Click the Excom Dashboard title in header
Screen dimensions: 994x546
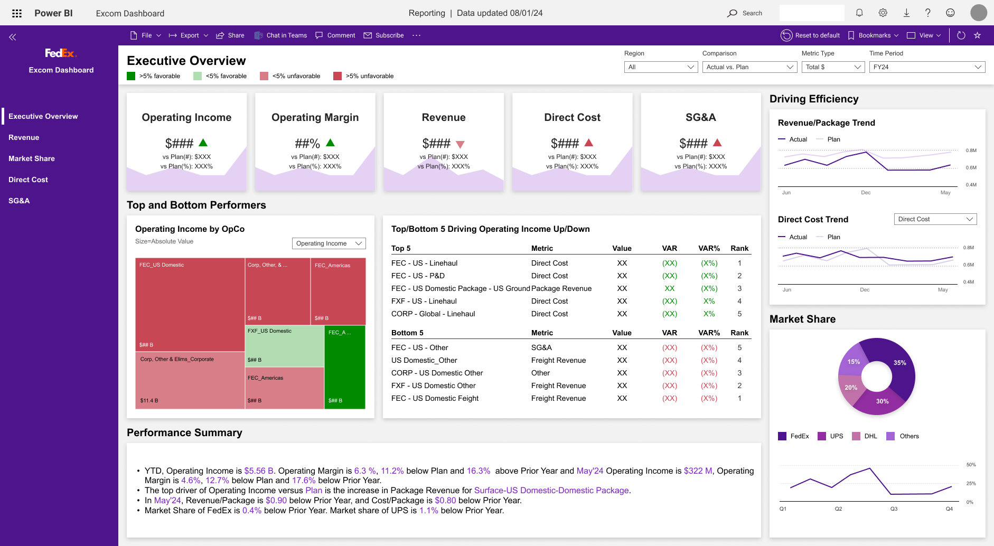click(130, 13)
